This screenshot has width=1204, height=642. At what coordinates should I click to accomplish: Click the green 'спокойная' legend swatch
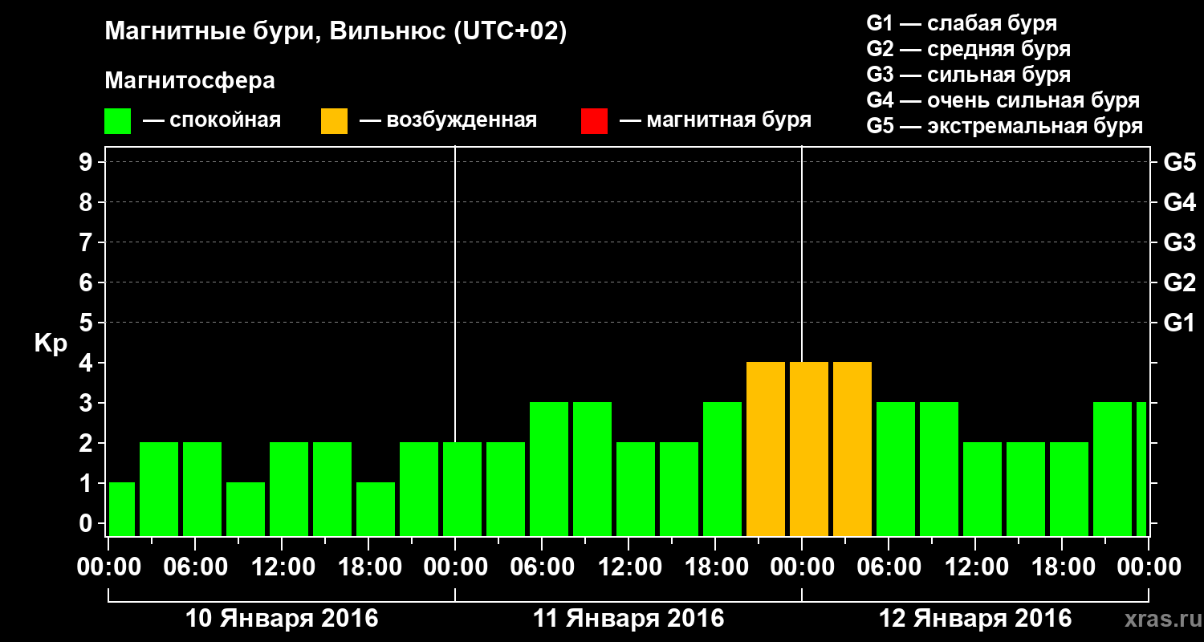point(117,121)
